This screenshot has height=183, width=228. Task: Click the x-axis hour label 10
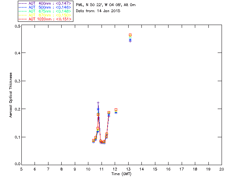88,169
